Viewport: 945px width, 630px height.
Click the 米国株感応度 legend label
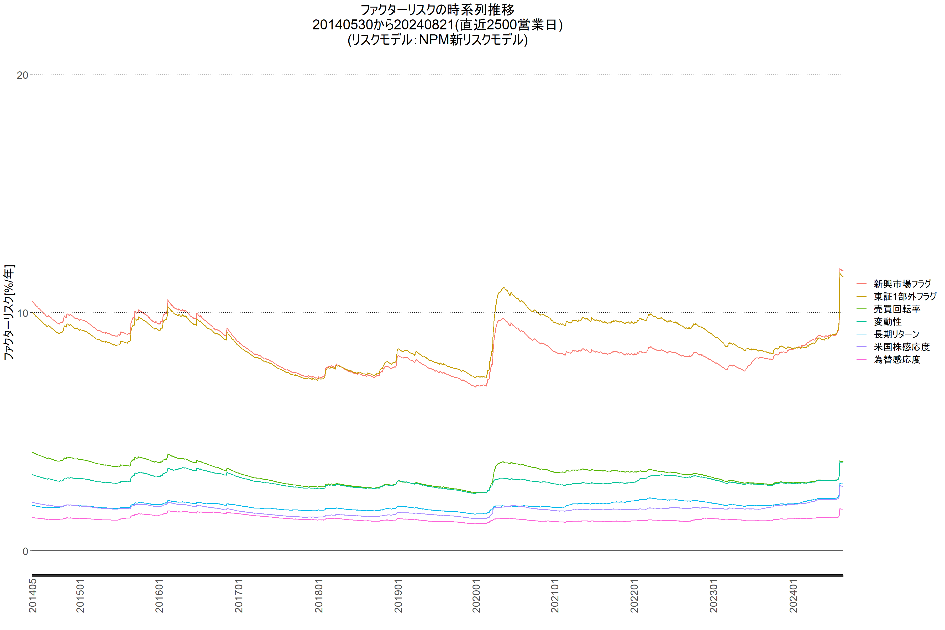click(902, 347)
